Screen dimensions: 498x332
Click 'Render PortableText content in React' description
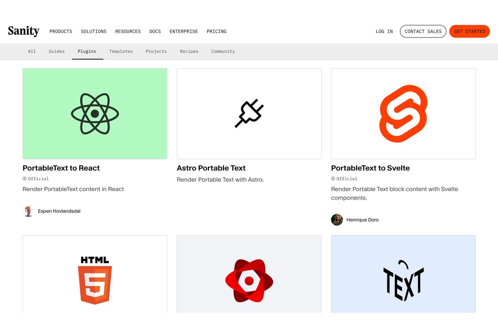pos(73,189)
